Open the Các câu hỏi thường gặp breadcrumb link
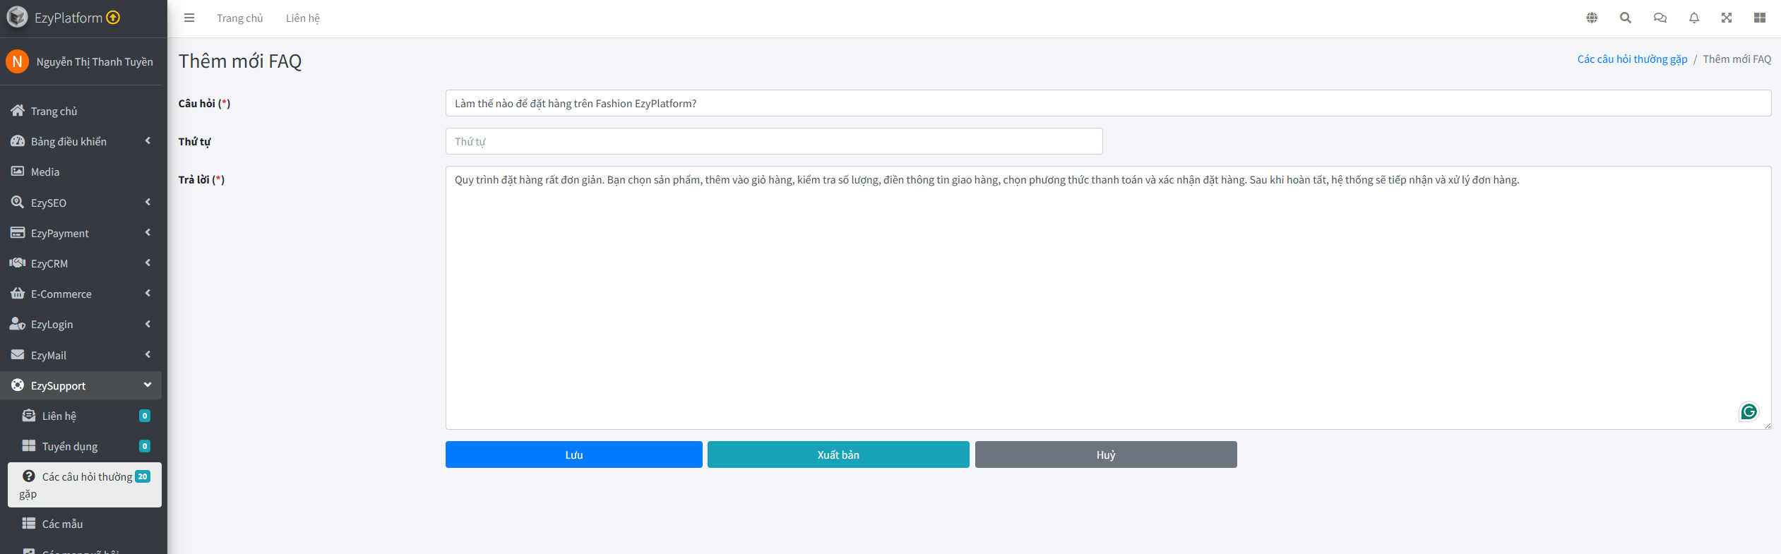Screen dimensions: 1781x554 1632,59
